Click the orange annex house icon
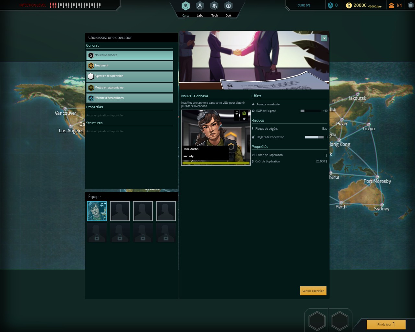 391,5
